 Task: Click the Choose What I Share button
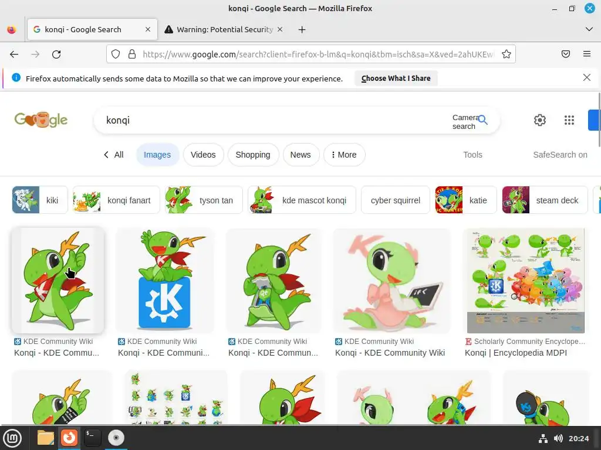click(x=396, y=79)
